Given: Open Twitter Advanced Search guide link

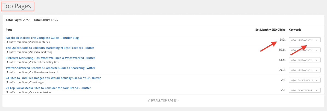Looking at the screenshot, I should [50, 68].
